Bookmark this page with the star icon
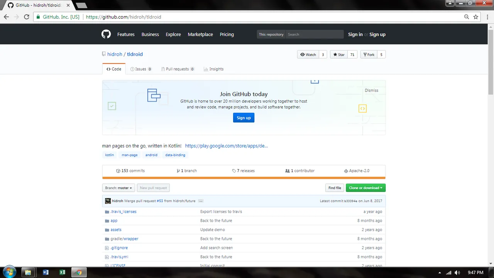Screen dimensions: 494x278 coord(476,17)
